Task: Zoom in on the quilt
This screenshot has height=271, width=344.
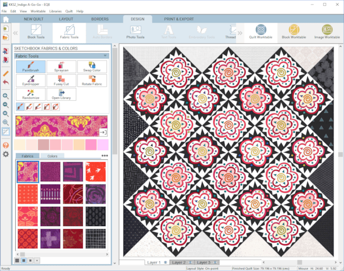Action: 5,96
